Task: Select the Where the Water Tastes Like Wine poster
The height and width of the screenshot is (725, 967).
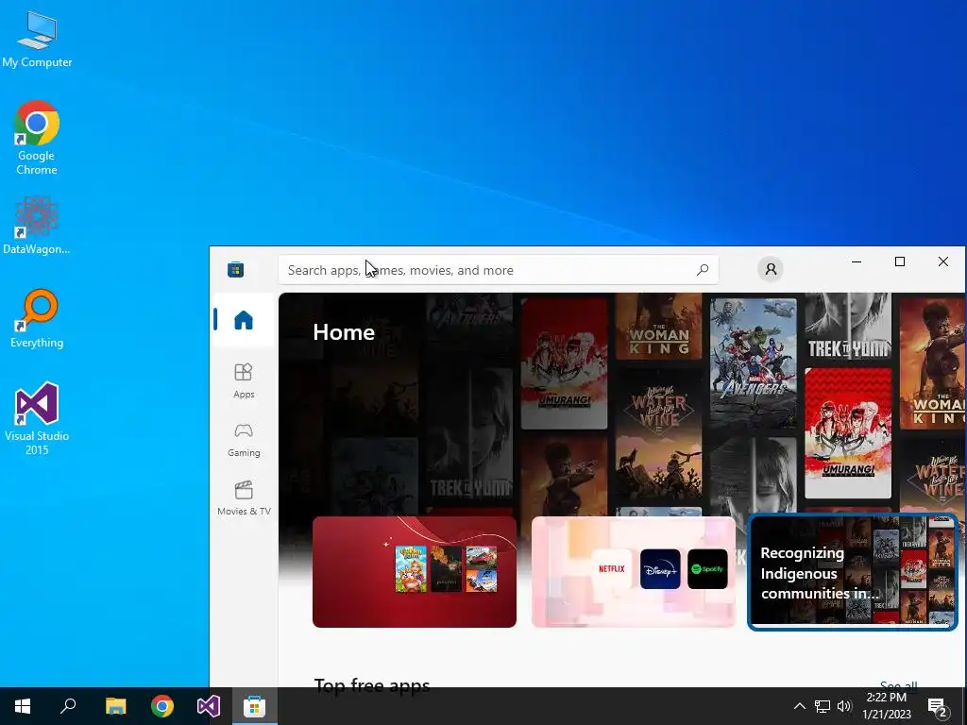Action: tap(658, 433)
